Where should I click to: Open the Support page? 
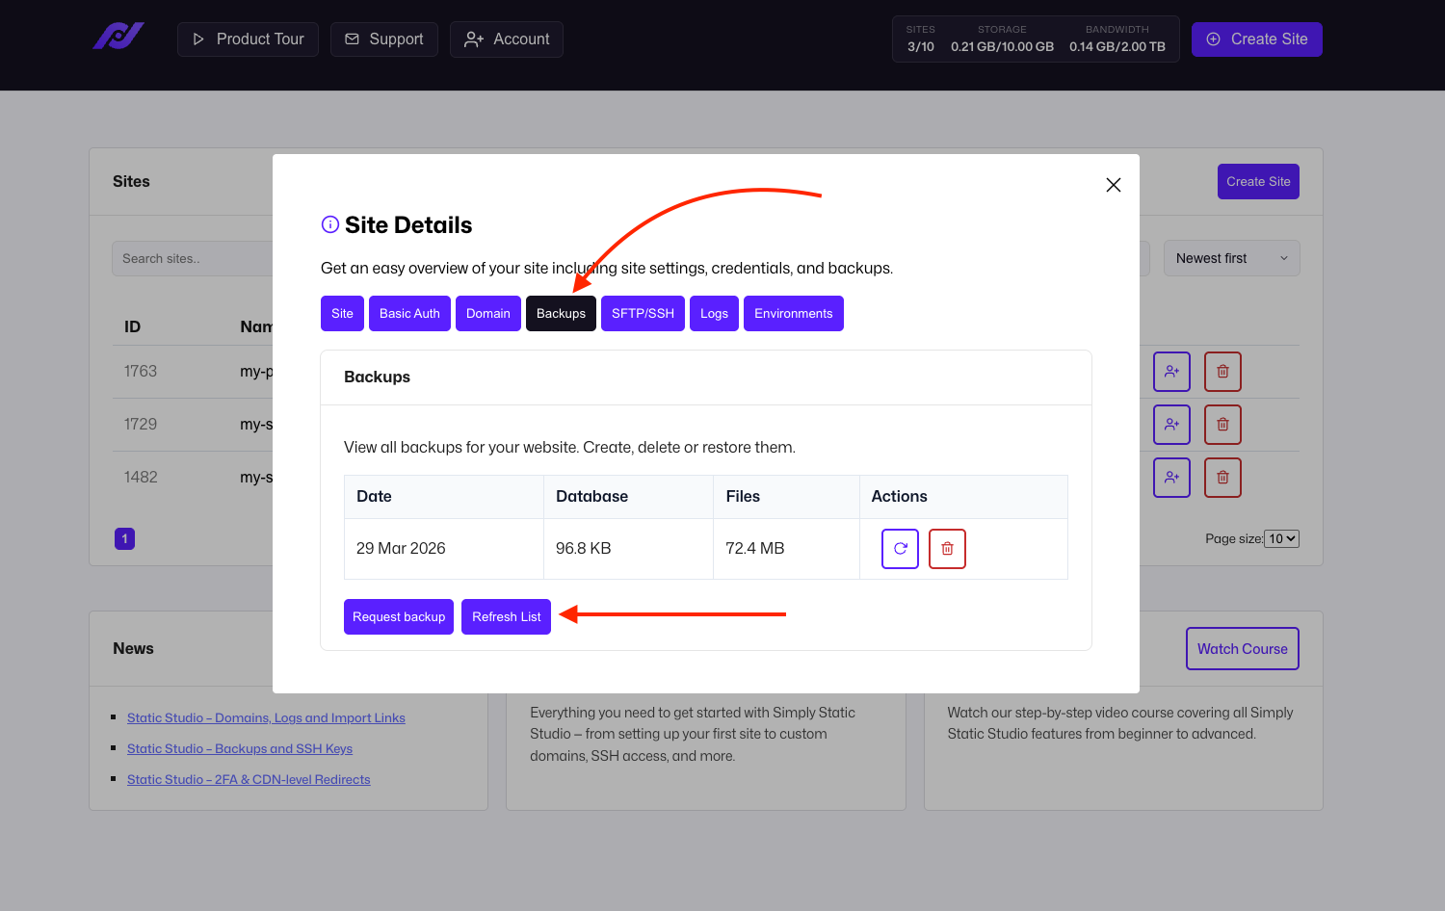(x=383, y=39)
